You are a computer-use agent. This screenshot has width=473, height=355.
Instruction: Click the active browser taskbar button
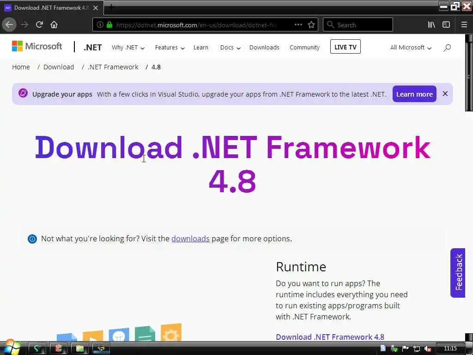click(x=101, y=349)
